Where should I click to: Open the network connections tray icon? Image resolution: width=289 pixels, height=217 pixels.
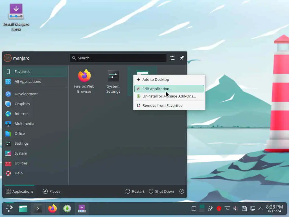(253, 209)
